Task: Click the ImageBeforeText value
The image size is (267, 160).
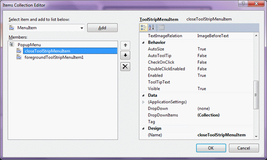Action: [213, 36]
